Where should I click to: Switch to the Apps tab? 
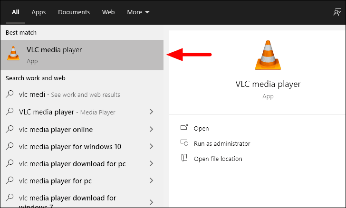coord(38,12)
